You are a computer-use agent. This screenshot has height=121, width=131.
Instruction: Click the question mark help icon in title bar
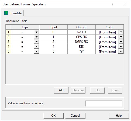[112, 4]
